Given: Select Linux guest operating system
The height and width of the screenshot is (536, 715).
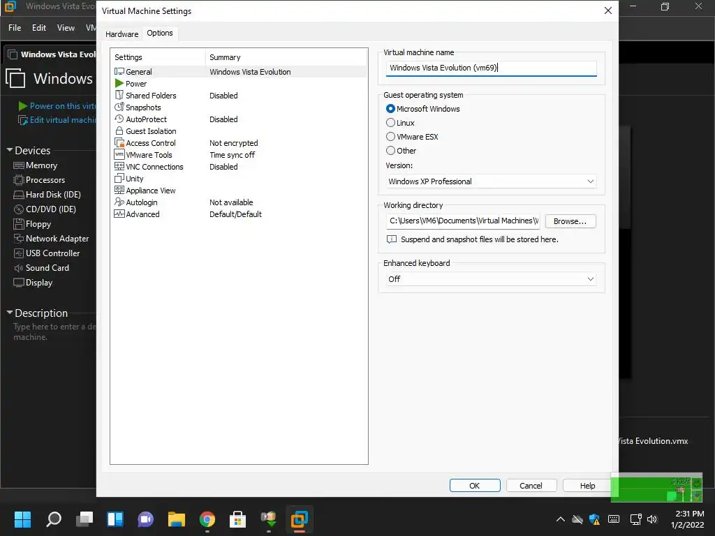Looking at the screenshot, I should (x=390, y=123).
